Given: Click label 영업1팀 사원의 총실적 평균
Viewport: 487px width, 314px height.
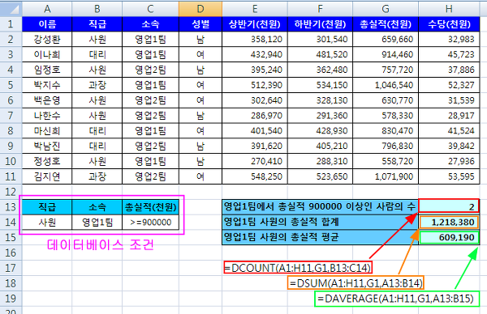Looking at the screenshot, I should coord(321,237).
